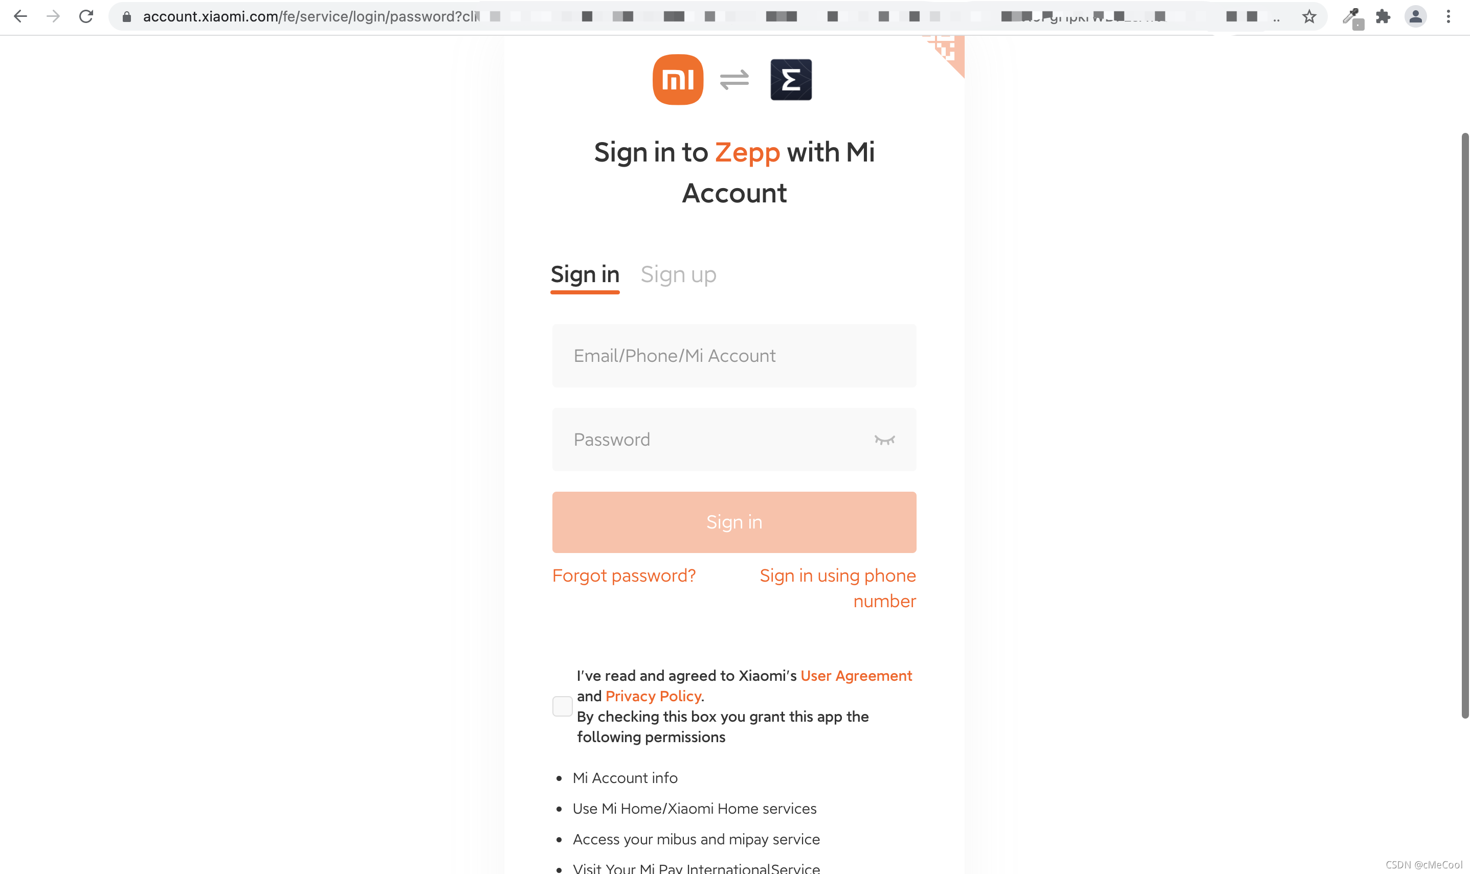Bookmark this page with the star icon
Image resolution: width=1470 pixels, height=874 pixels.
tap(1308, 16)
